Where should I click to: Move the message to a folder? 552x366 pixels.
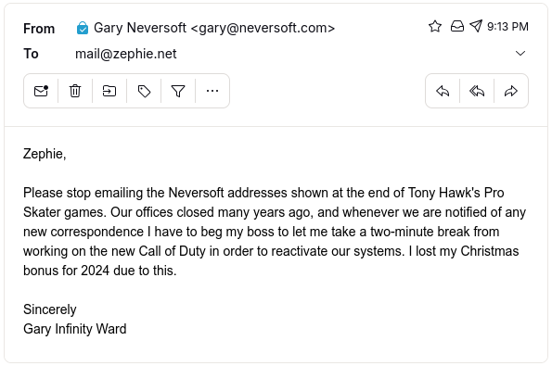pos(109,91)
